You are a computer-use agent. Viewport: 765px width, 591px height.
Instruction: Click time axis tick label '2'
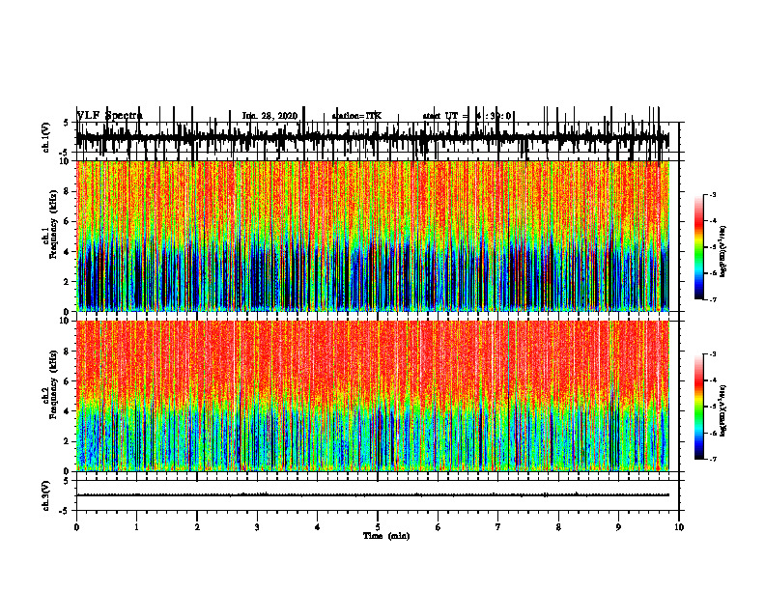(197, 527)
